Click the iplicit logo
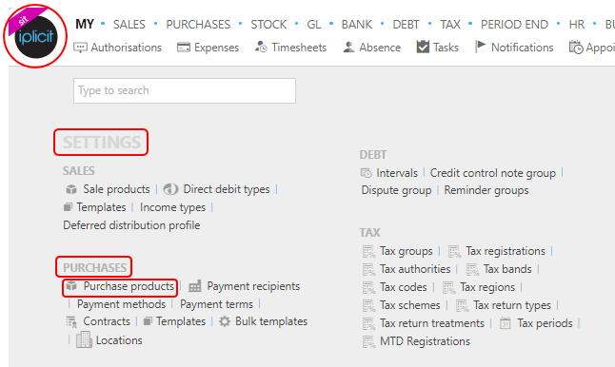Image resolution: width=615 pixels, height=367 pixels. [35, 37]
